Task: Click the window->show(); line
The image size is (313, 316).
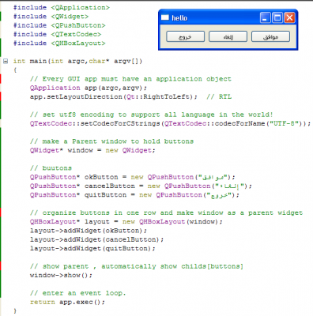Action: [x=61, y=276]
